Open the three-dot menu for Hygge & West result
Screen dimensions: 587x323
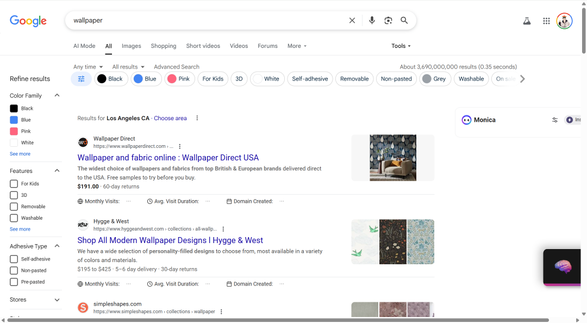coord(223,229)
